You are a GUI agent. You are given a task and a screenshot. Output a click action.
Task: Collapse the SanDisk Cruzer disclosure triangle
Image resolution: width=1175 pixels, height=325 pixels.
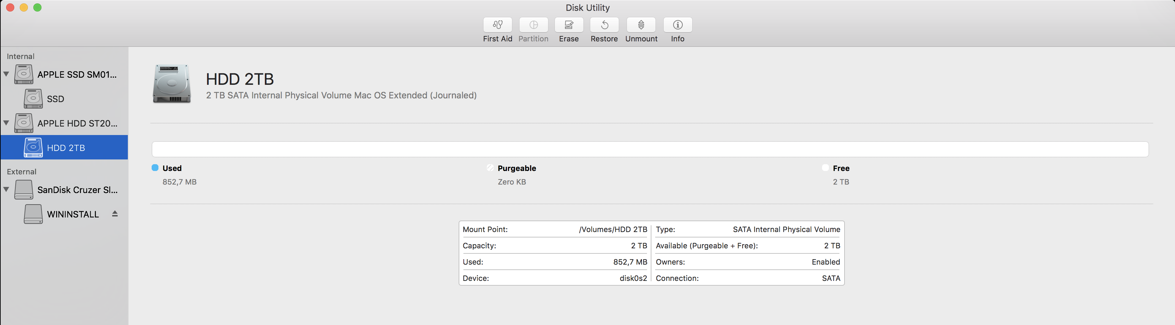coord(6,189)
